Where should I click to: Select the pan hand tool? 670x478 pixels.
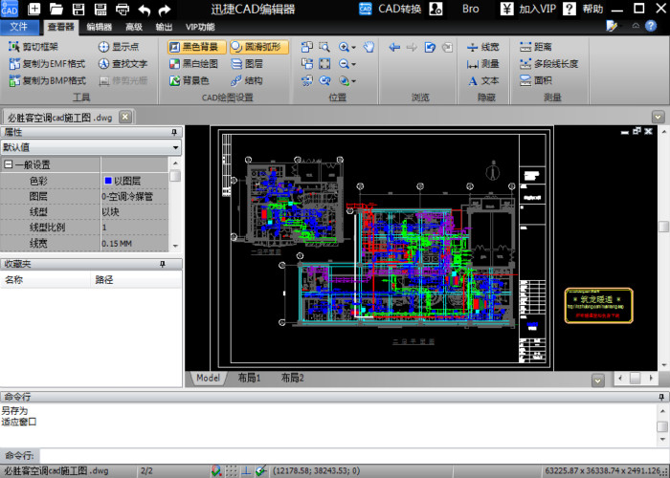point(369,47)
